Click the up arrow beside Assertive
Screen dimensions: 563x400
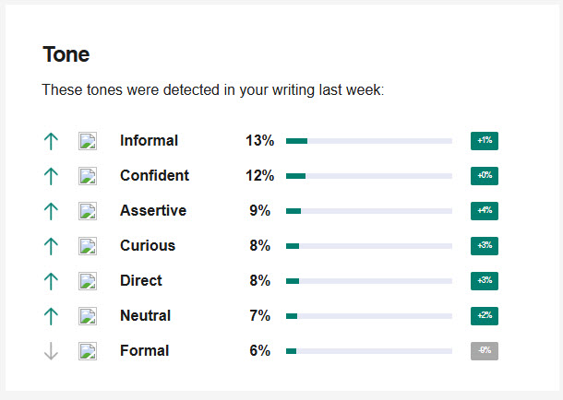pos(51,211)
